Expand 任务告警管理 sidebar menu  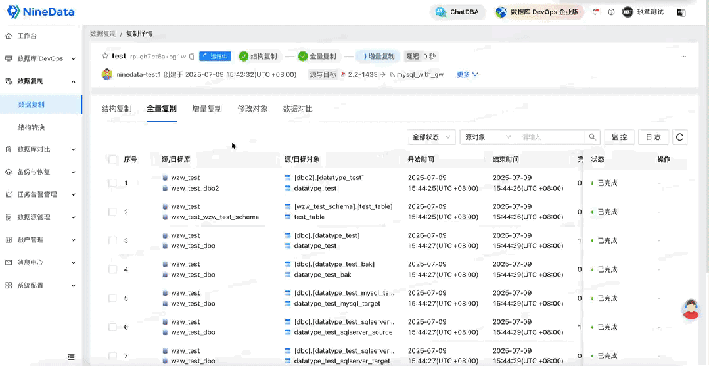pyautogui.click(x=73, y=194)
